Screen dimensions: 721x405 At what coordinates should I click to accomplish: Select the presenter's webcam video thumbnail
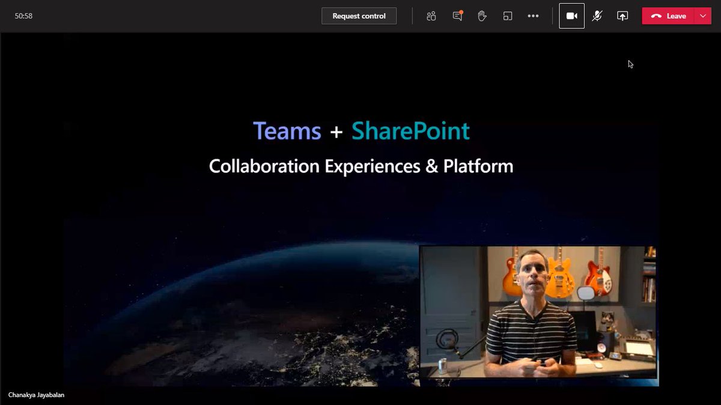[537, 311]
